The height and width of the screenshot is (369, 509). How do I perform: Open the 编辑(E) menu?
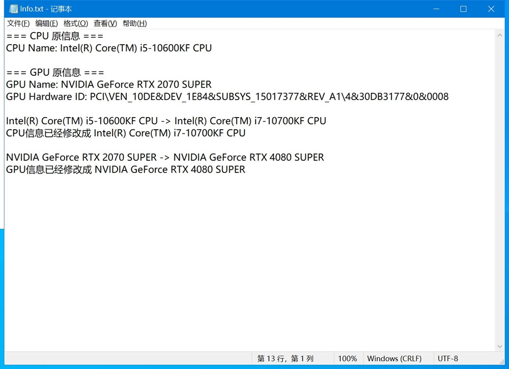pyautogui.click(x=46, y=23)
